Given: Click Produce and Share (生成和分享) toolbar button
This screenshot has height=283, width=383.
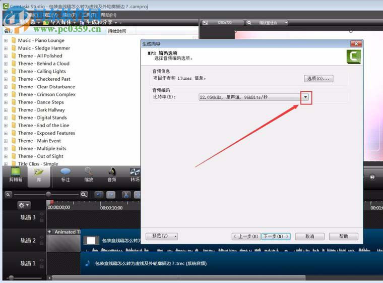Looking at the screenshot, I should tap(98, 23).
